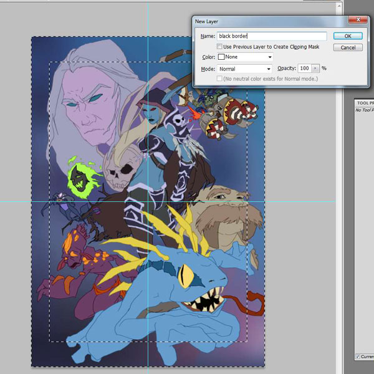Enable Use Previous Layer to Create Clipping Mask
The image size is (374, 374).
(219, 47)
